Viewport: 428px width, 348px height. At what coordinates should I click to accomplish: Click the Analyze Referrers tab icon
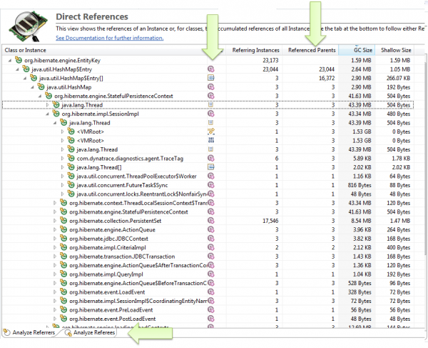pos(6,332)
